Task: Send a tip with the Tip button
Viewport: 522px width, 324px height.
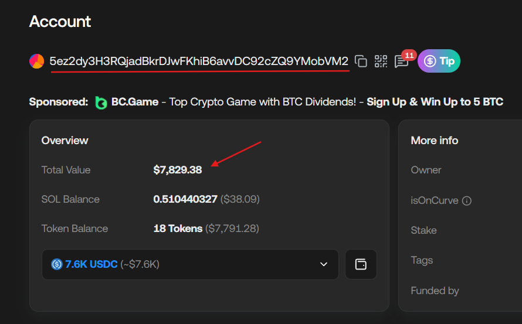Action: coord(439,61)
